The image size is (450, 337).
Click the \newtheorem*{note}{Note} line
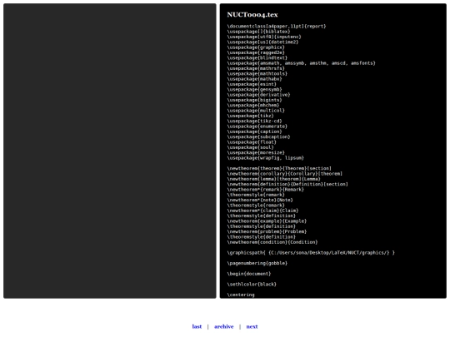[260, 200]
